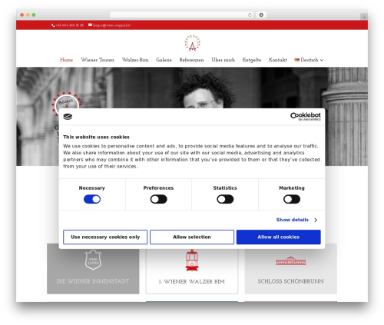Viewport: 384px width, 325px height.
Task: Open the Die Wiener Innenstadt card
Action: point(93,269)
